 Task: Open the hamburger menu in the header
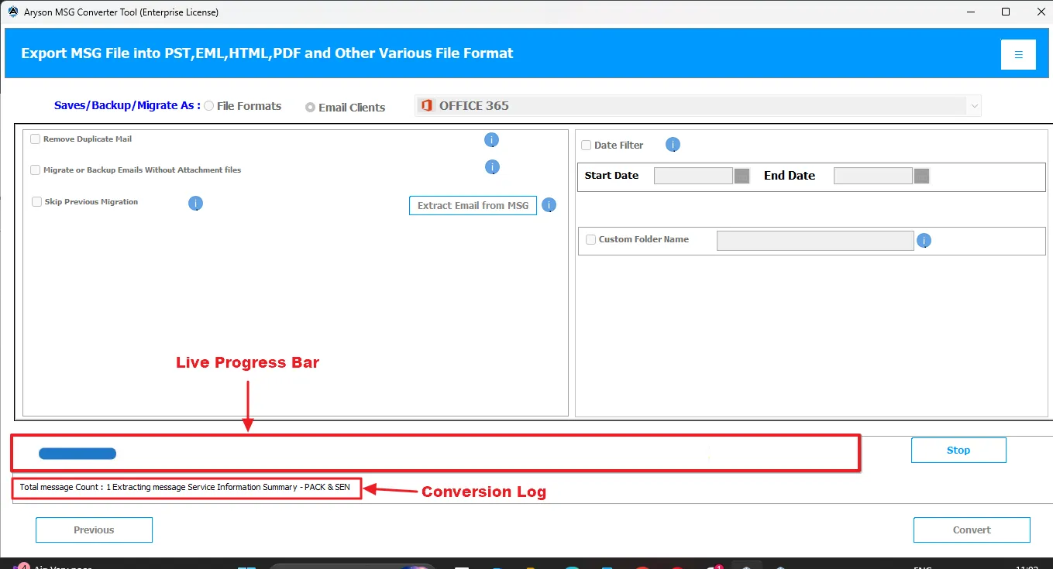(x=1018, y=54)
